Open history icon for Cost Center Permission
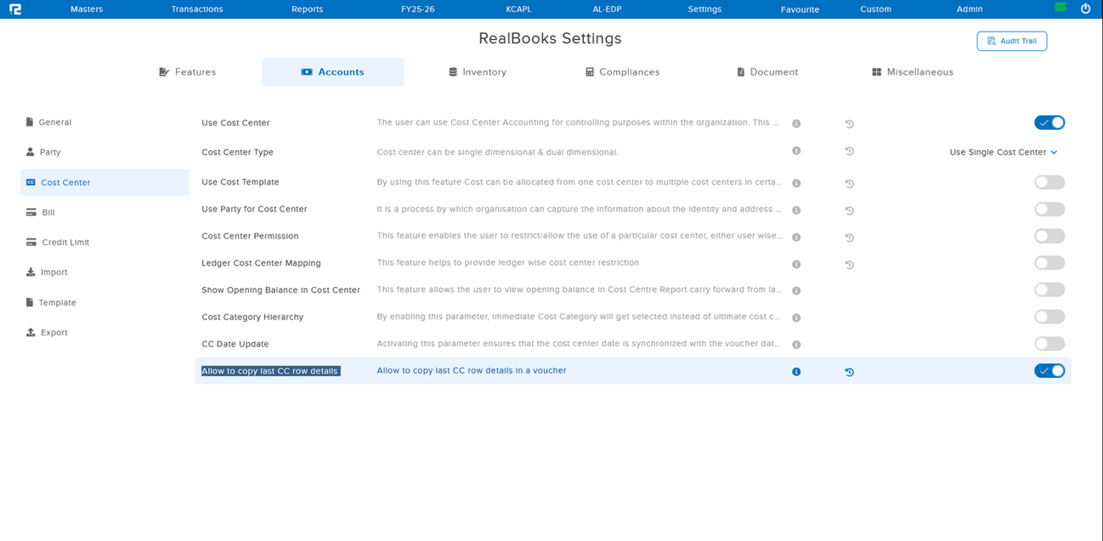1103x541 pixels. click(849, 238)
